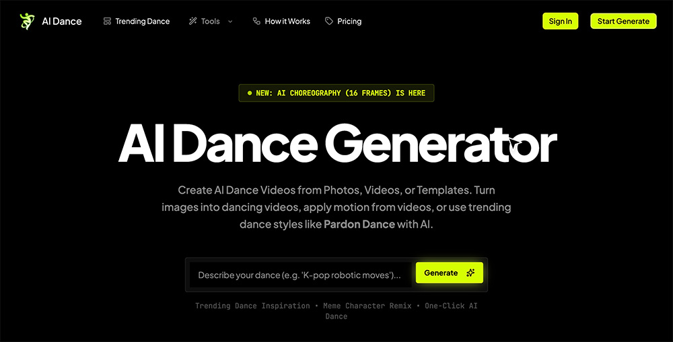
Task: Expand the Tools dropdown chevron
Action: (x=230, y=22)
